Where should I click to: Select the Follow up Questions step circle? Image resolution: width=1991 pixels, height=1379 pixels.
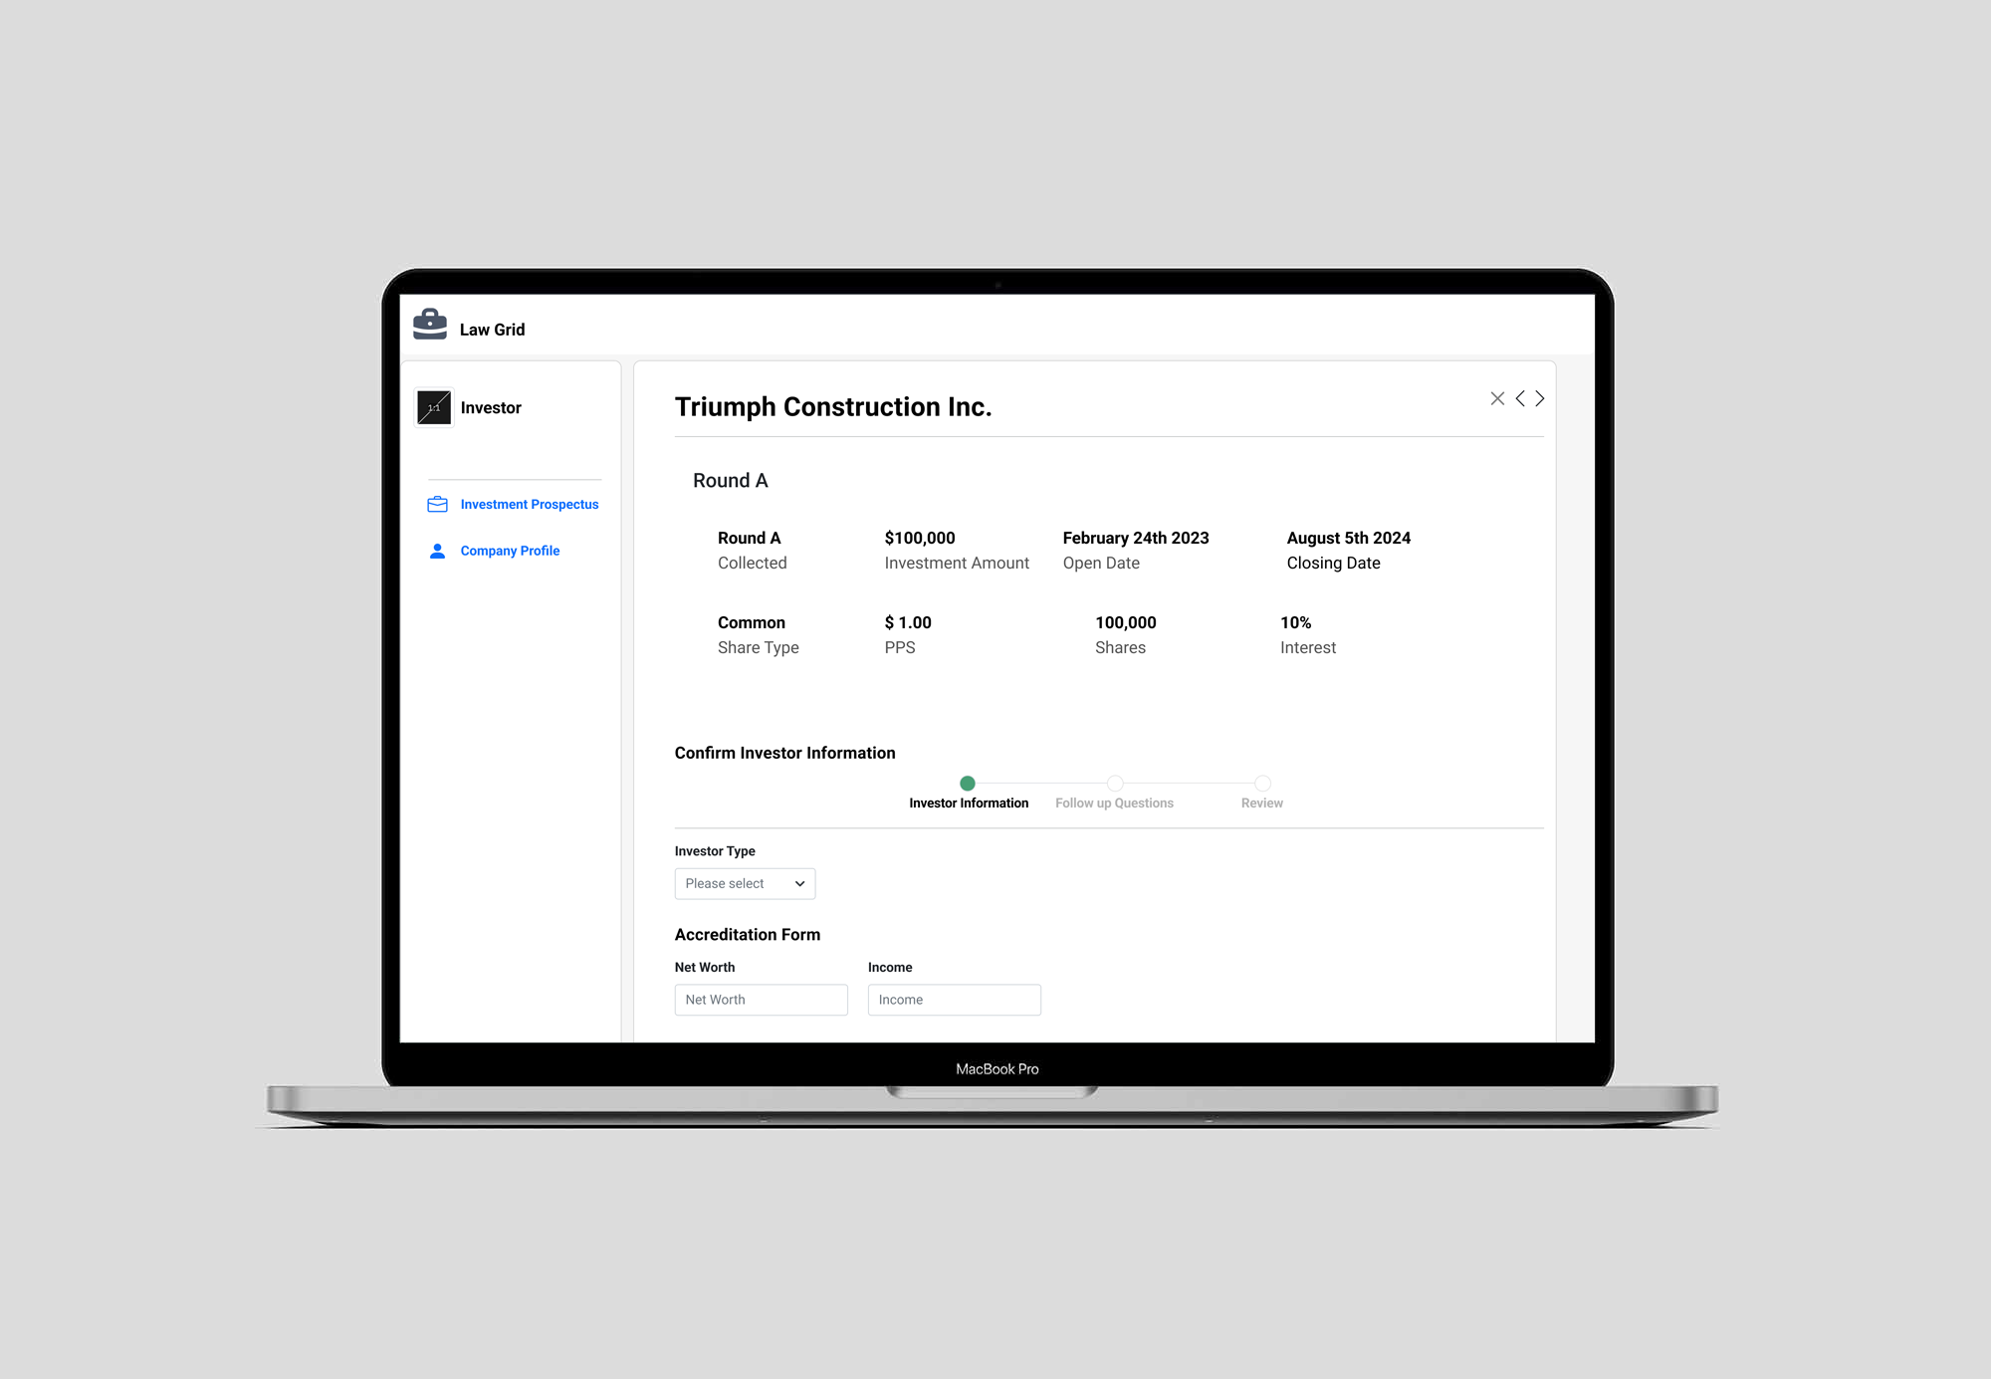point(1115,784)
